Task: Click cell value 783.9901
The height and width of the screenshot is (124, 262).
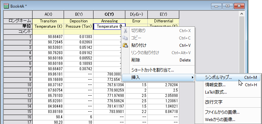Action: pyautogui.click(x=109, y=112)
